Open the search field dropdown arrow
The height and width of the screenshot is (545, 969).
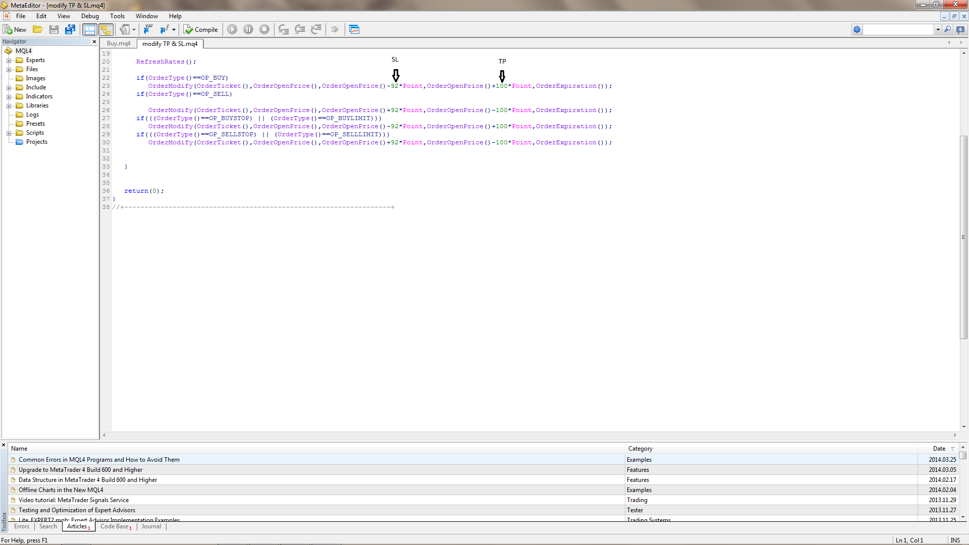click(x=938, y=30)
